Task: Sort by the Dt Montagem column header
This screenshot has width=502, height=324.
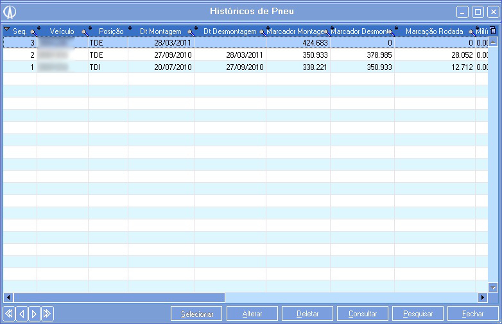Action: point(160,31)
